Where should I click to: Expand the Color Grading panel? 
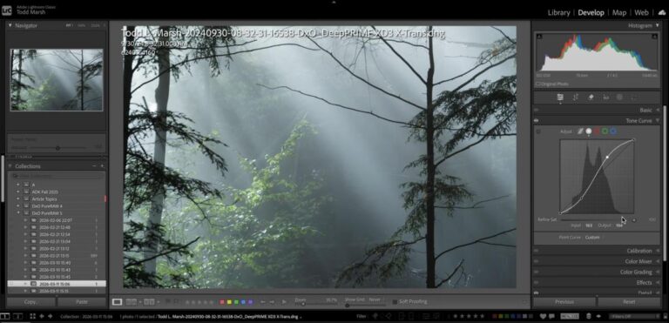point(657,272)
